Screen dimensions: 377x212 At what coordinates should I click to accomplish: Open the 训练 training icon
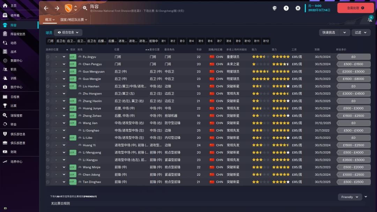pos(5,78)
